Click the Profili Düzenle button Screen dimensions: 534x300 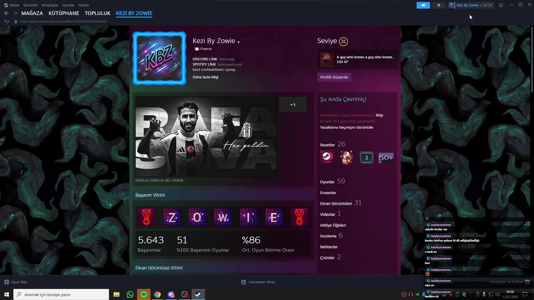[334, 77]
